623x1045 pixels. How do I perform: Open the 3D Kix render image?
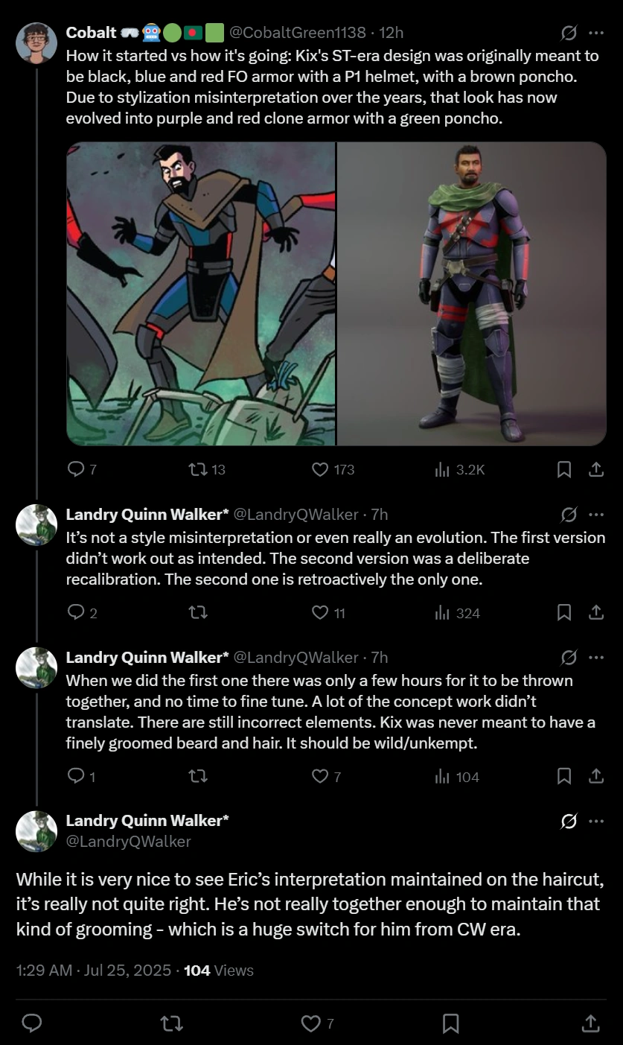tap(472, 293)
